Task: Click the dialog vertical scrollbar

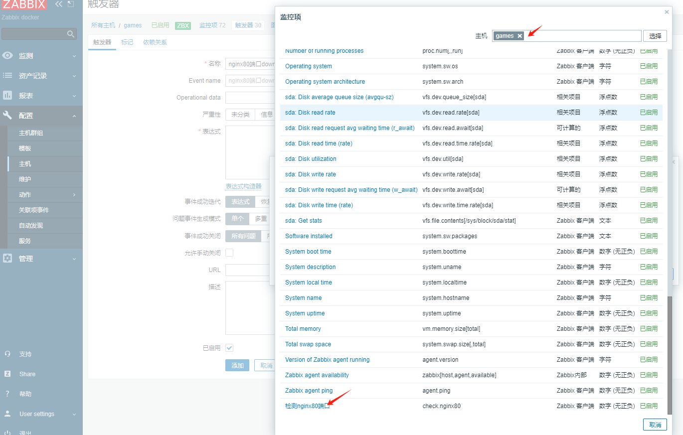Action: click(x=670, y=355)
